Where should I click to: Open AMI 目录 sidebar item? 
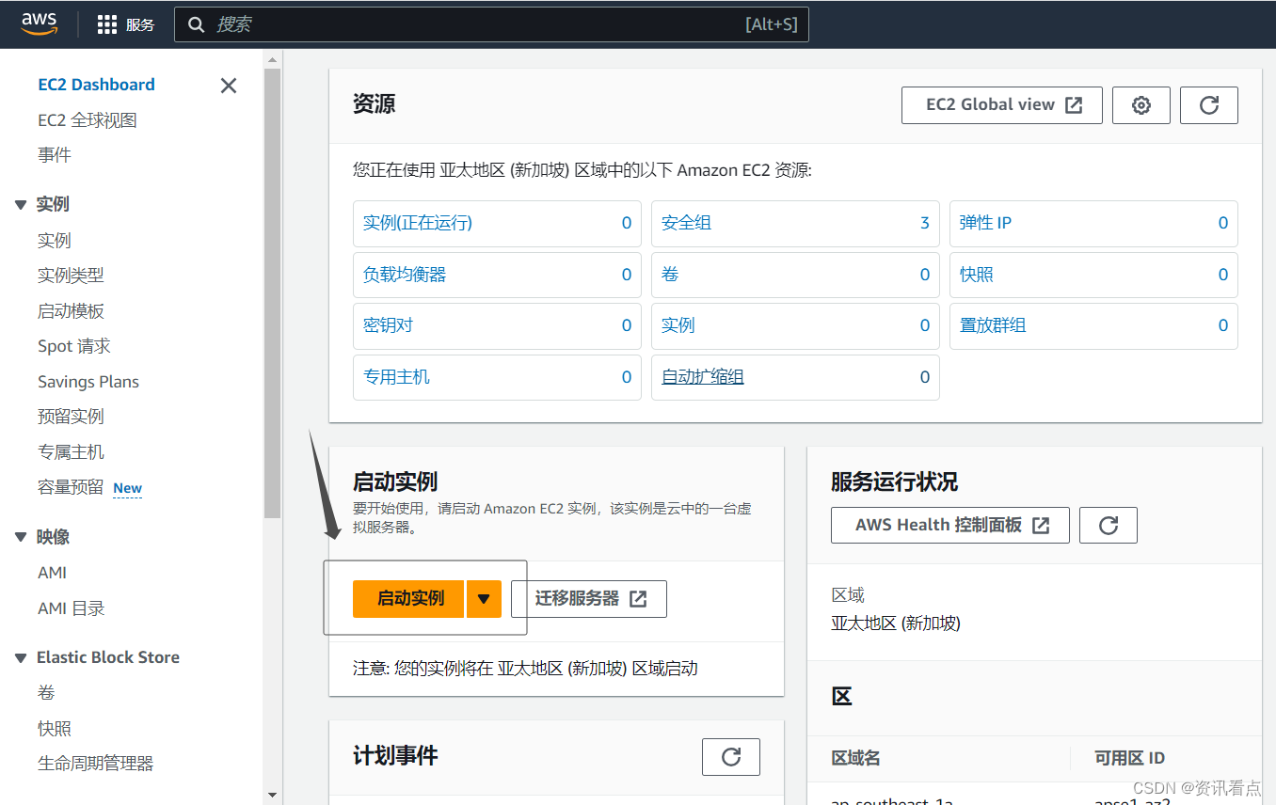coord(72,608)
